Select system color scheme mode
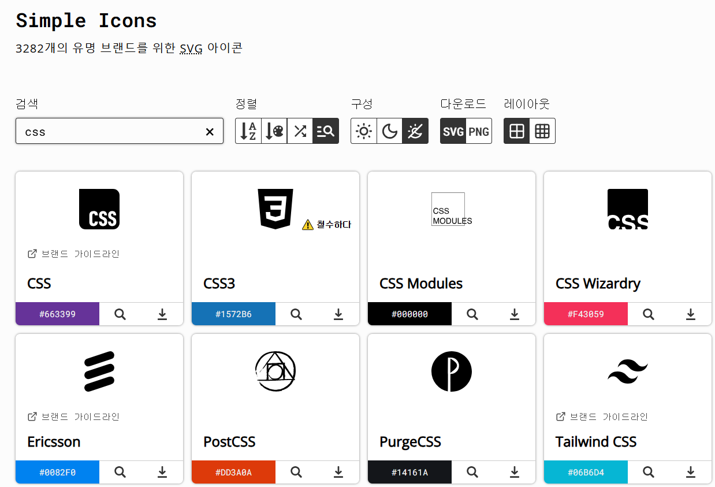This screenshot has width=715, height=487. (x=415, y=131)
